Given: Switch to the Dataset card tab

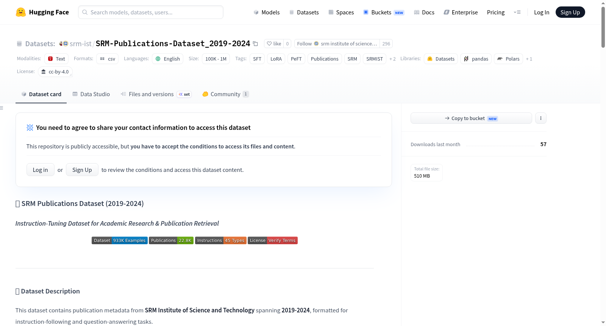Looking at the screenshot, I should (41, 94).
